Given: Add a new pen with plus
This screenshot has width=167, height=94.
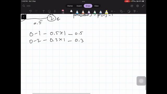Looking at the screenshot, I should click(x=112, y=11).
